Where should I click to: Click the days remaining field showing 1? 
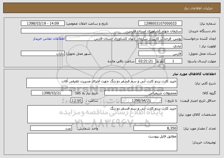(x=173, y=61)
